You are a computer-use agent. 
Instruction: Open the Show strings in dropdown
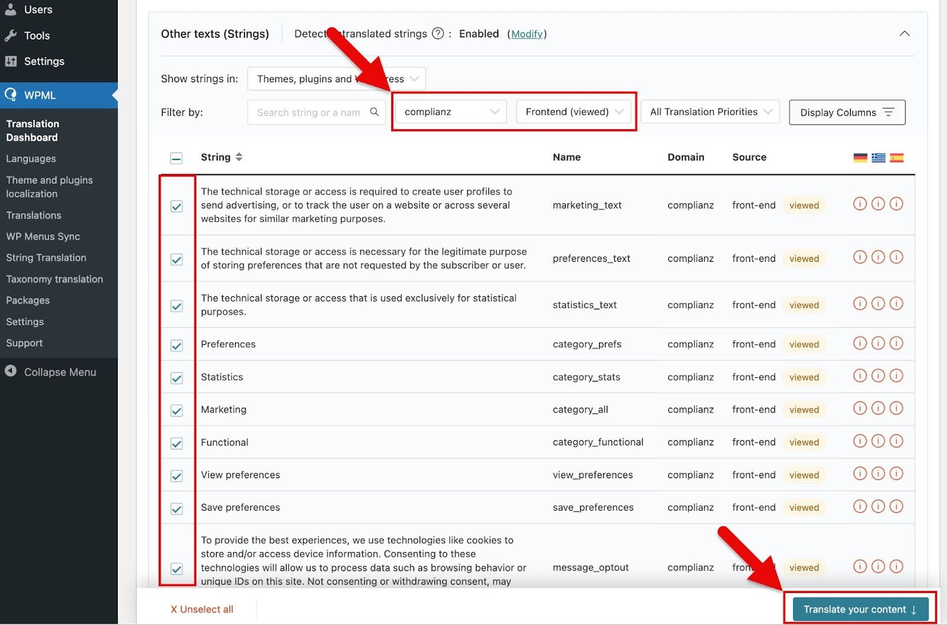point(337,79)
